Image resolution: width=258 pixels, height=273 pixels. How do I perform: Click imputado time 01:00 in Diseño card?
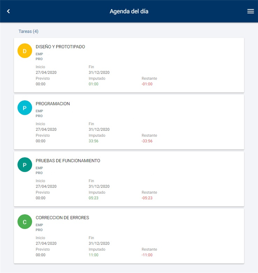tap(94, 84)
